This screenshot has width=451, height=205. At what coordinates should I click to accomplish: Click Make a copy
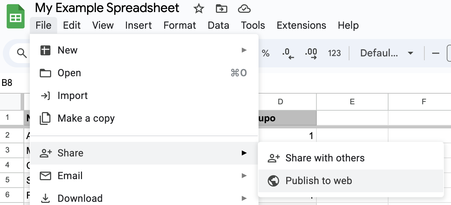point(86,118)
